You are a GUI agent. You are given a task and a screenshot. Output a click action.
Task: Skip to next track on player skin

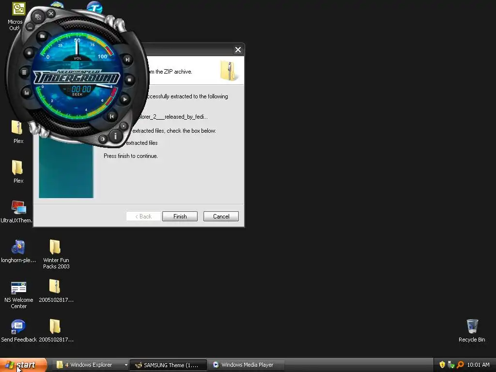click(x=127, y=60)
